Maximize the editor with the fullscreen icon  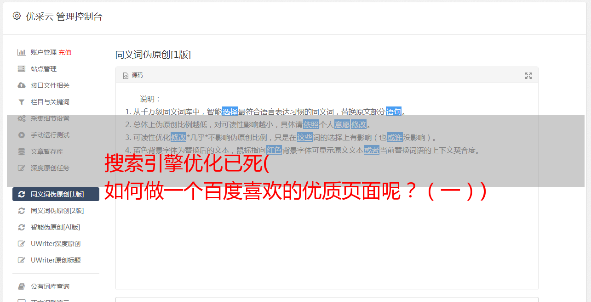tap(528, 76)
